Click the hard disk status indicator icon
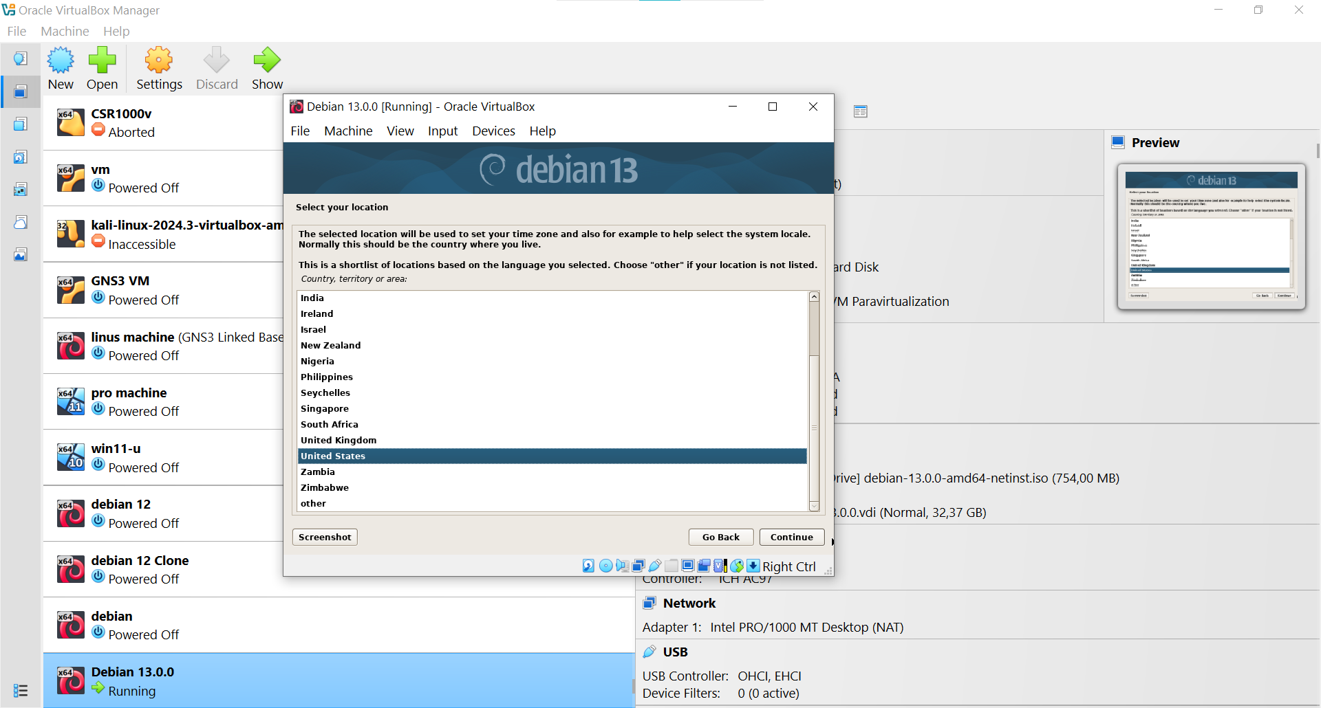The height and width of the screenshot is (708, 1321). (x=589, y=566)
